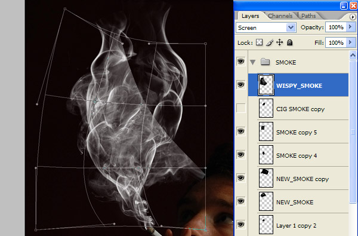The height and width of the screenshot is (236, 358).
Task: Switch to the Paths tab
Action: coord(308,16)
